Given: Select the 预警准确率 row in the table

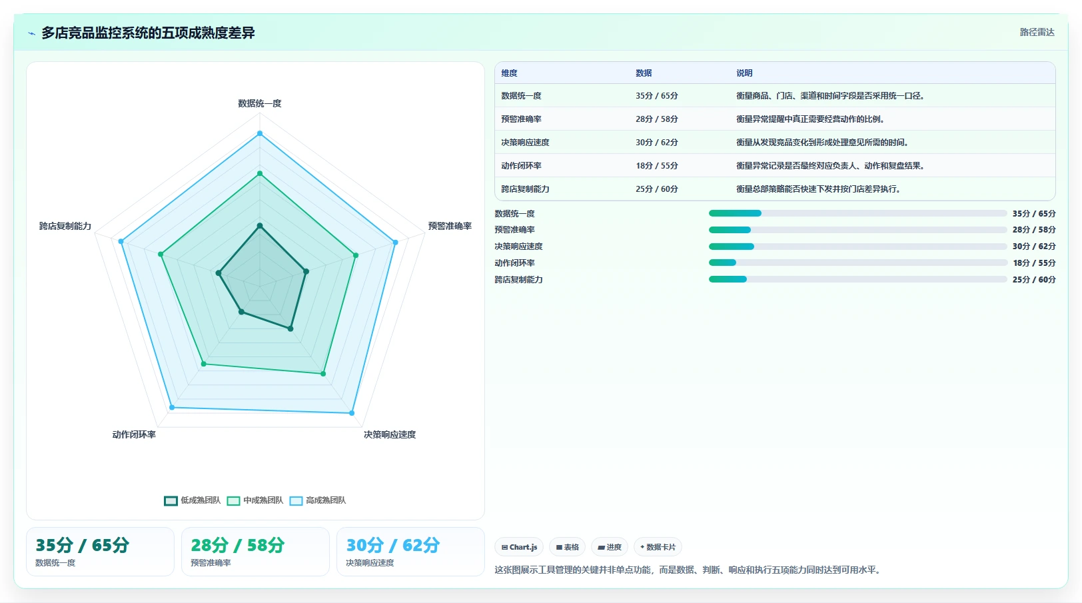Looking at the screenshot, I should point(775,119).
